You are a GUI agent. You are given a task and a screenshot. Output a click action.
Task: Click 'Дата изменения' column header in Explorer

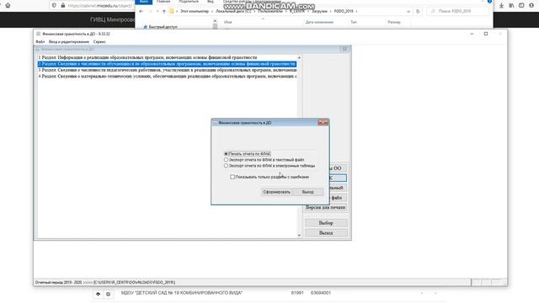coord(319,22)
